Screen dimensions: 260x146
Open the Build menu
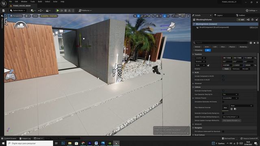(40, 2)
